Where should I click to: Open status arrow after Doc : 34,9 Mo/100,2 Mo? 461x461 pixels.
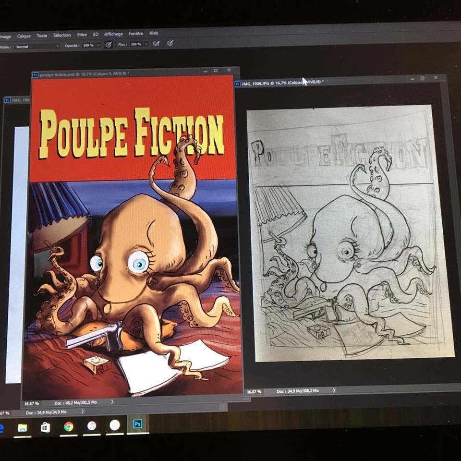[x=334, y=390]
